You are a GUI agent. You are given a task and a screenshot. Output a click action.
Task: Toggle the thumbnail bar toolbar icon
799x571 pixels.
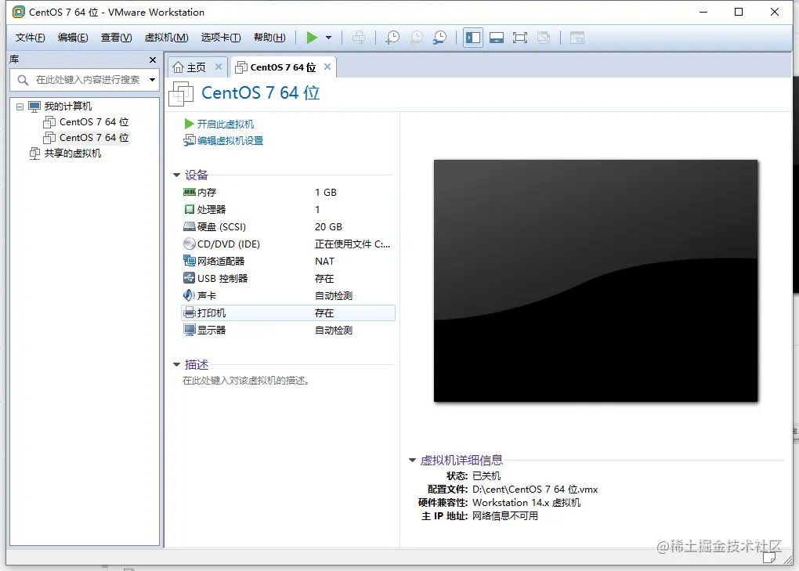point(497,38)
